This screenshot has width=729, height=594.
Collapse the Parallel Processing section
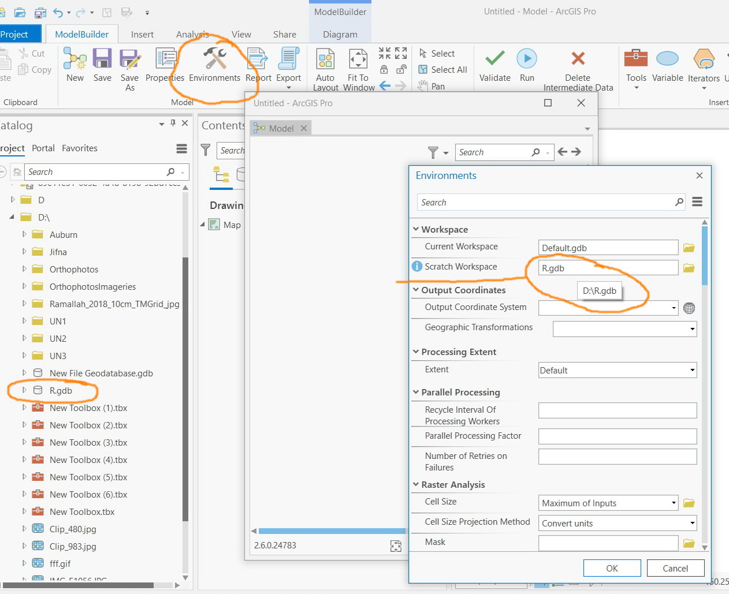point(416,392)
